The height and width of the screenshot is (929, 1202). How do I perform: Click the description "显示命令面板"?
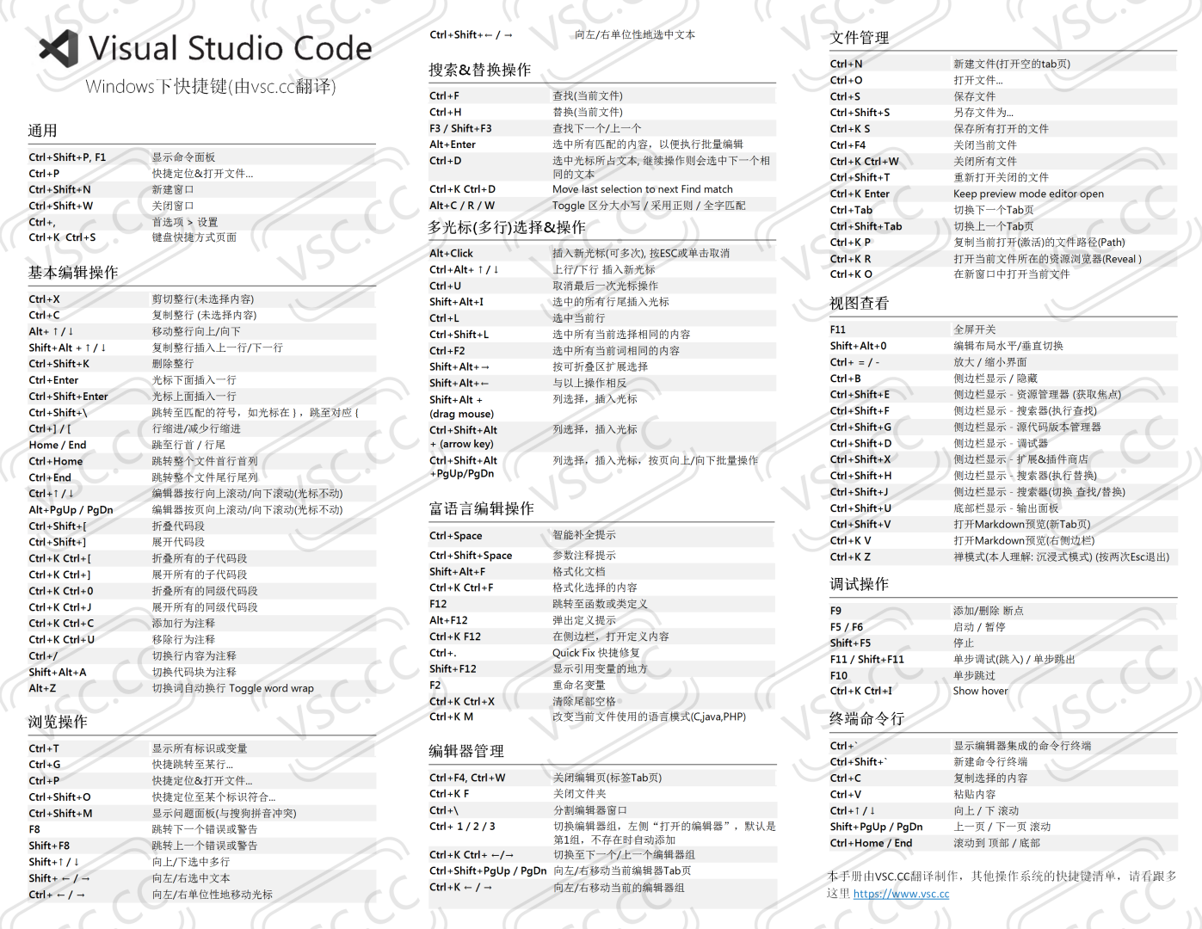[184, 157]
